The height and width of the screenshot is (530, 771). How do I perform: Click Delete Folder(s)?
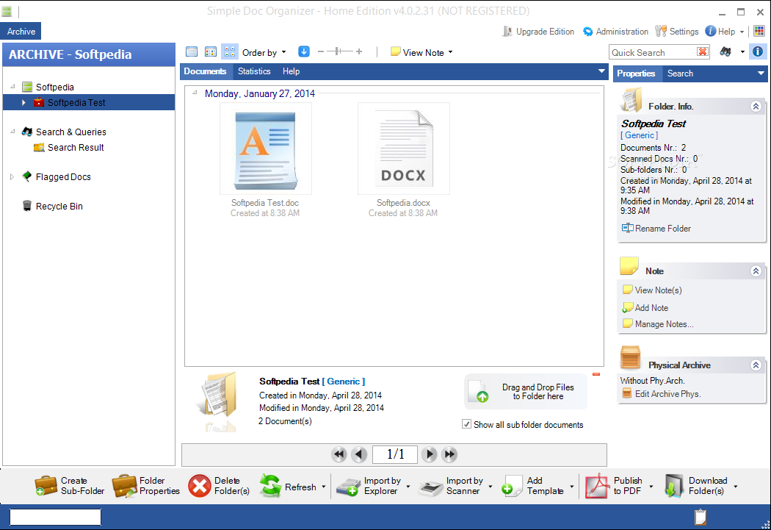(220, 486)
